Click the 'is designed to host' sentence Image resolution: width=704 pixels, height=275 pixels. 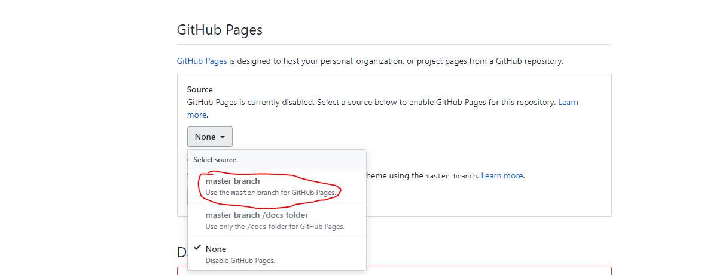click(396, 61)
